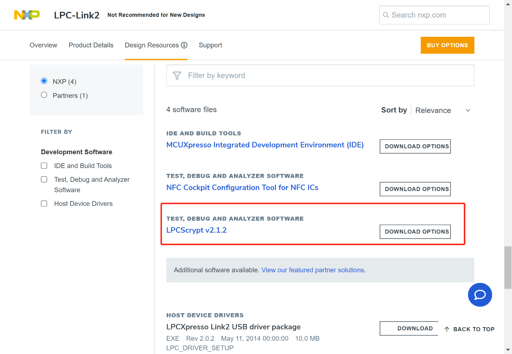Screen dimensions: 512x354
Task: Click the Design Resources info icon
Action: point(184,45)
